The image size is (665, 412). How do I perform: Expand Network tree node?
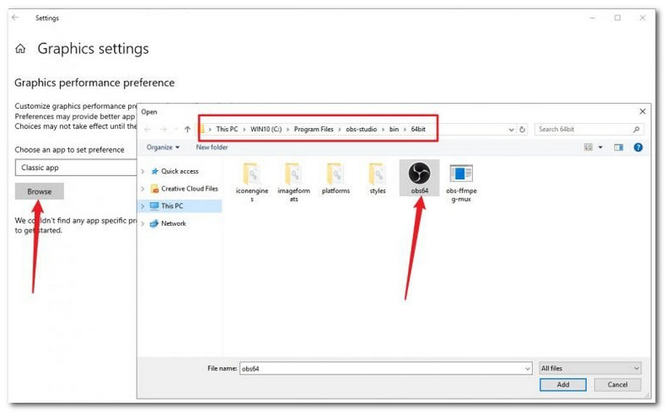pyautogui.click(x=143, y=223)
